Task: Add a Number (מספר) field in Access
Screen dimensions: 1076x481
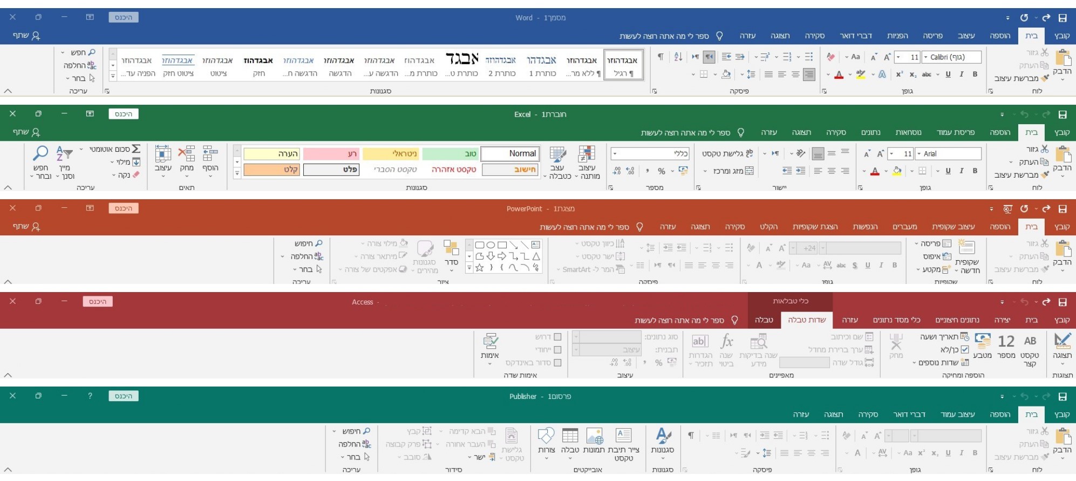Action: [x=1006, y=347]
